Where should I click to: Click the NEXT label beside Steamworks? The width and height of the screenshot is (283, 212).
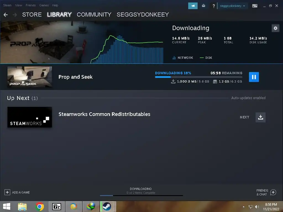coord(245,117)
